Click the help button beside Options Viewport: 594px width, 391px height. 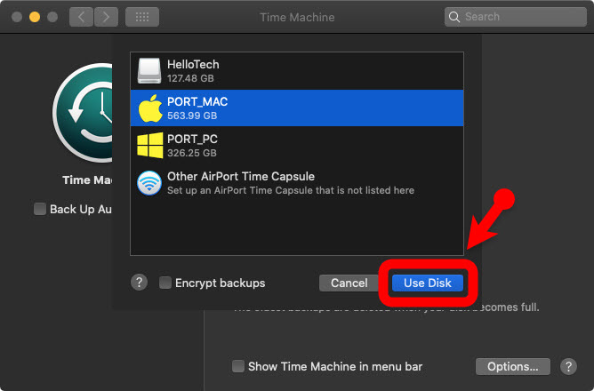pyautogui.click(x=569, y=366)
